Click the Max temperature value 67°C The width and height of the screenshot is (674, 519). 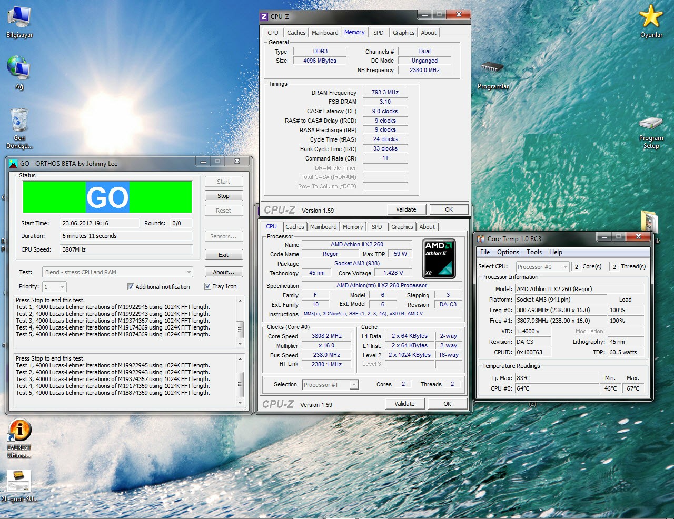point(633,388)
